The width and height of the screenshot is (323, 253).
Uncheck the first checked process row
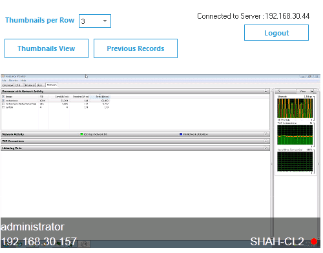pyautogui.click(x=3, y=101)
